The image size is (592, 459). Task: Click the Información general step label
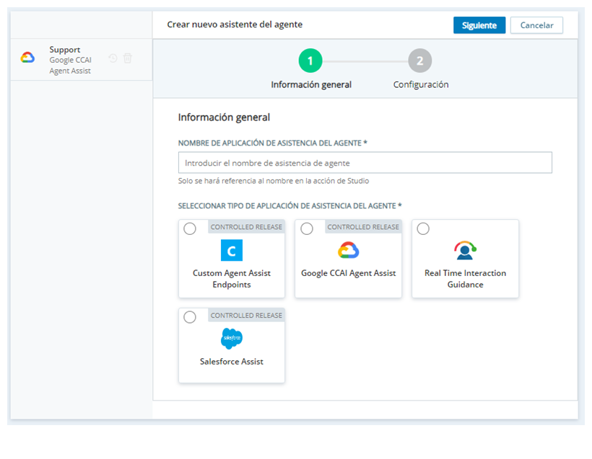coord(311,84)
